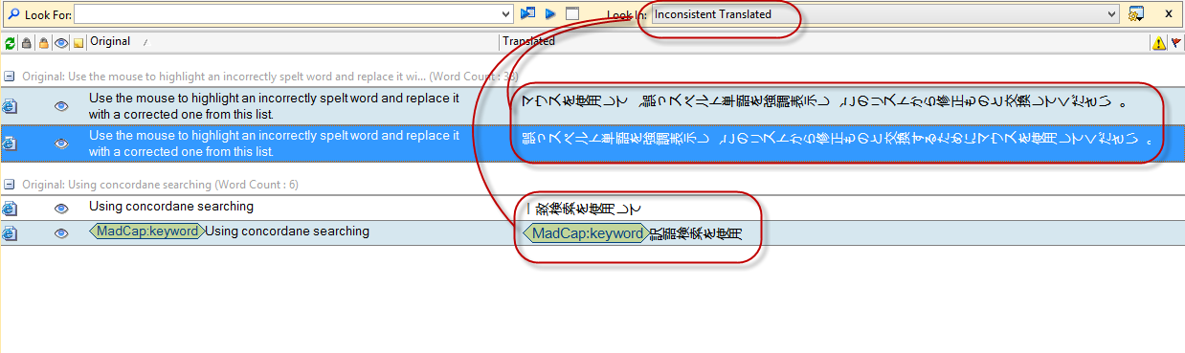The height and width of the screenshot is (353, 1185).
Task: Select the highlighted 'Use the mouse to highlight' original text
Action: [x=274, y=143]
